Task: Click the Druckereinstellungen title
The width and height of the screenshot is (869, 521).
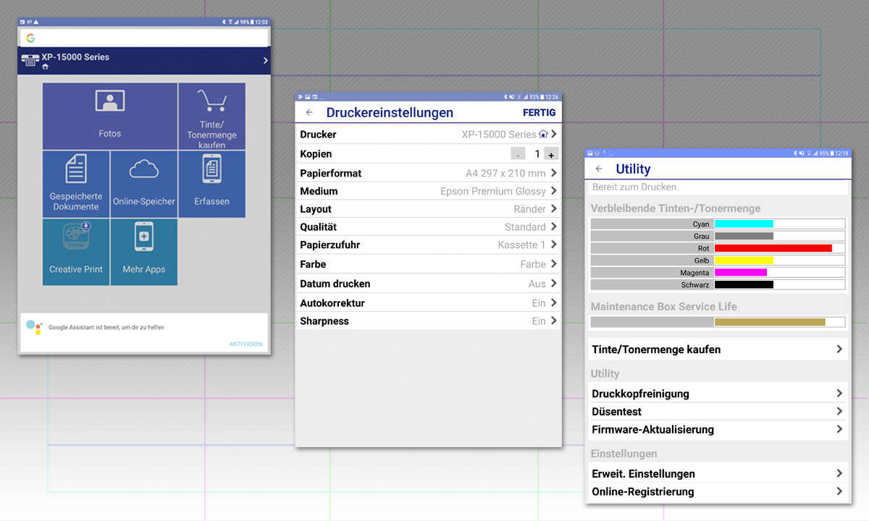Action: pyautogui.click(x=390, y=112)
